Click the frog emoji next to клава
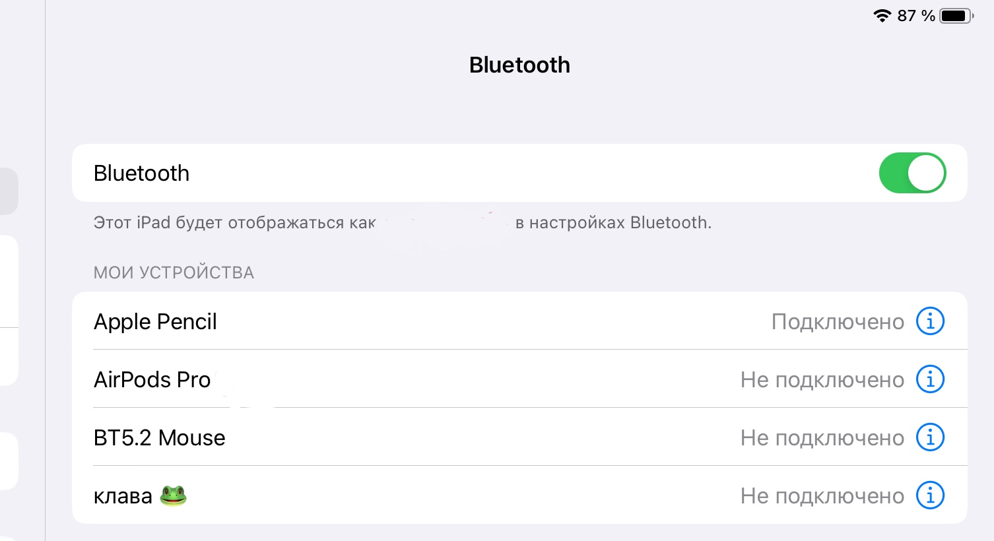The image size is (994, 541). 174,495
